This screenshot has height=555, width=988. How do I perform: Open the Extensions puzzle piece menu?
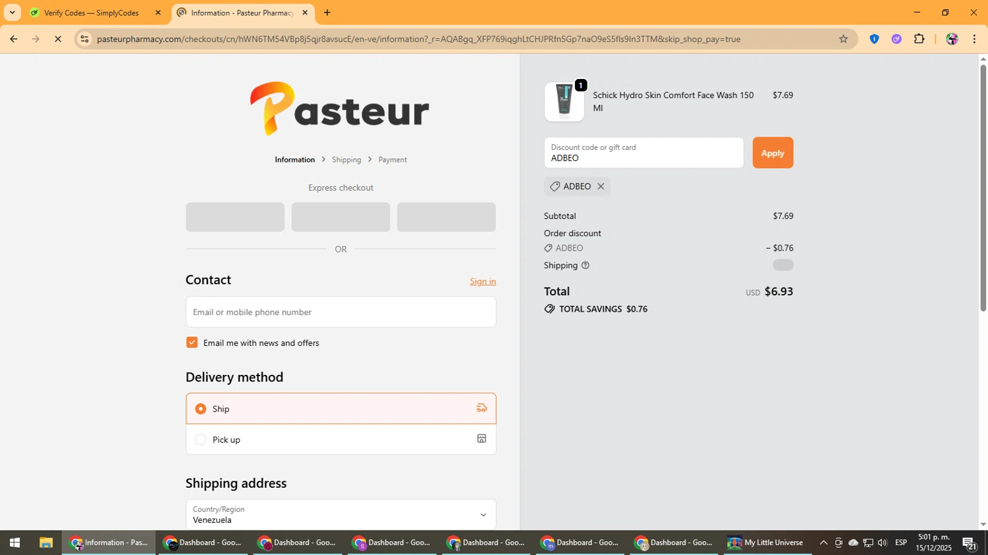click(x=919, y=39)
